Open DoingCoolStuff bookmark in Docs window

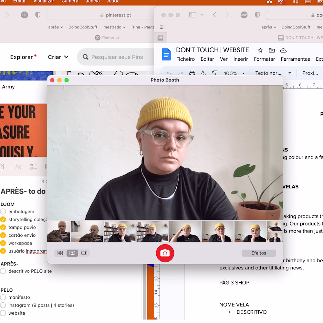tap(296, 27)
